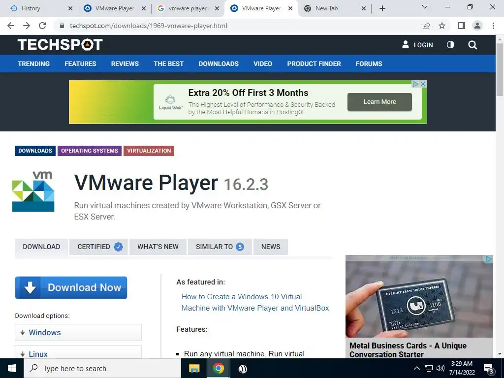Switch to the Google vmware player tab
The image size is (504, 378).
[x=188, y=8]
